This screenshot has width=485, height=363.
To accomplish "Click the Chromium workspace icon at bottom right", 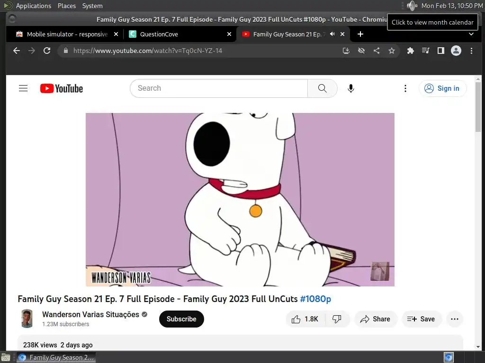I will (x=449, y=357).
